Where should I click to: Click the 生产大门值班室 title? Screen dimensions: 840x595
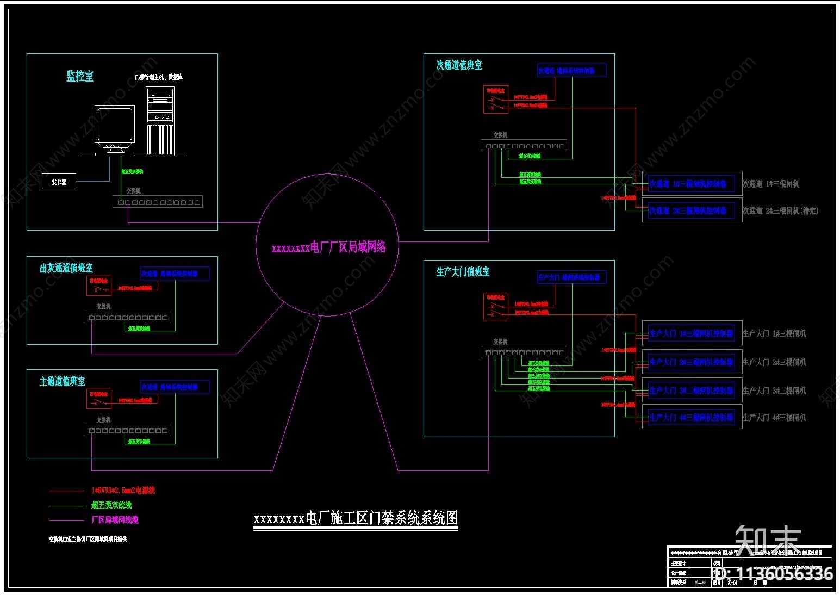(463, 271)
